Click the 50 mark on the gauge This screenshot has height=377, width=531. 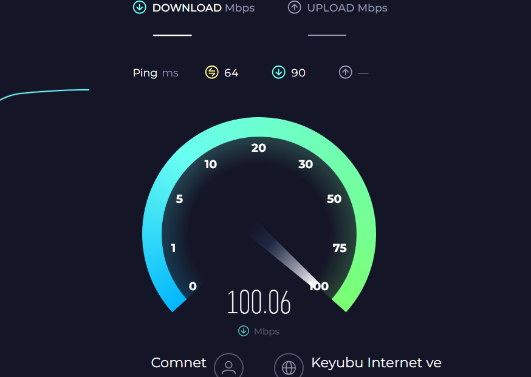(x=334, y=199)
